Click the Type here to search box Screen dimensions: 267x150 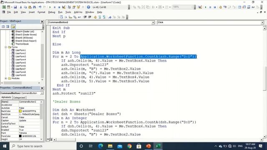(x=43, y=146)
